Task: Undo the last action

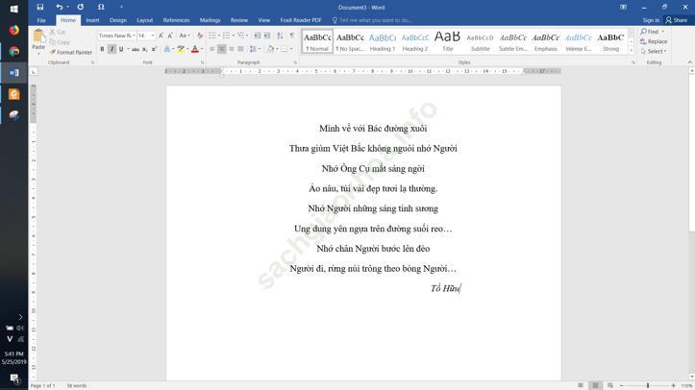Action: point(60,7)
